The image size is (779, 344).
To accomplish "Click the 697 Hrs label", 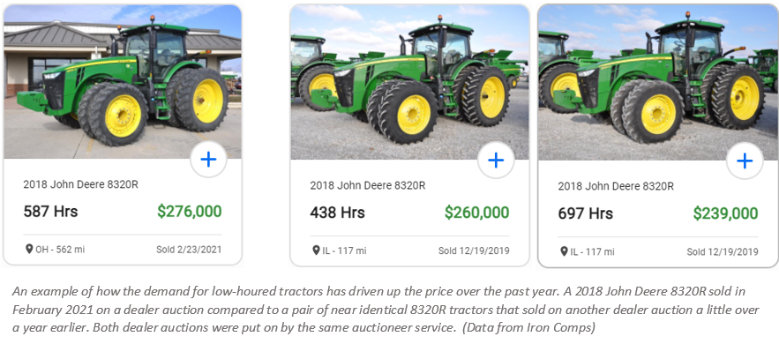I will tap(585, 213).
